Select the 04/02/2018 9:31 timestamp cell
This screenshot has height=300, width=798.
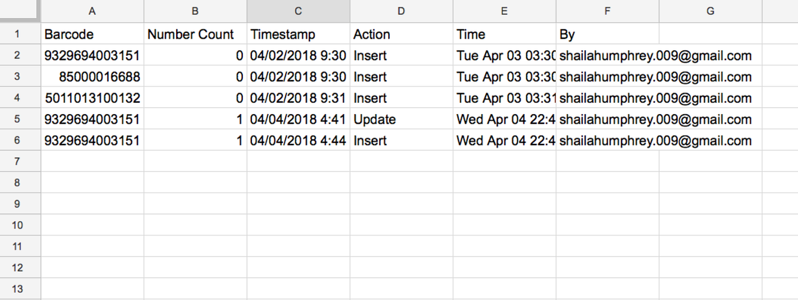point(298,98)
